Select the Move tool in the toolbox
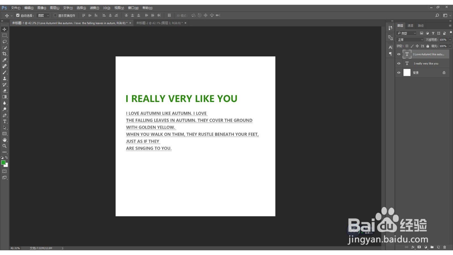 [5, 29]
